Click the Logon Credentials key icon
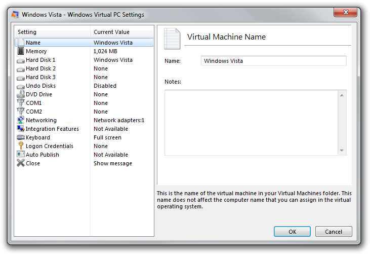The image size is (370, 254). click(x=21, y=146)
